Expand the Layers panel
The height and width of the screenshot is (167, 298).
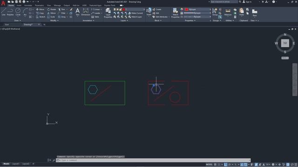pos(124,20)
